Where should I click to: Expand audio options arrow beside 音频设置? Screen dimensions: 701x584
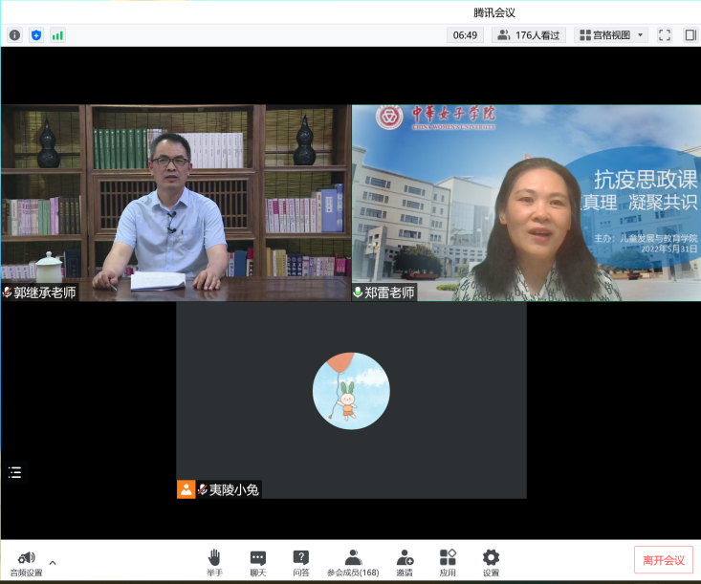[x=53, y=562]
